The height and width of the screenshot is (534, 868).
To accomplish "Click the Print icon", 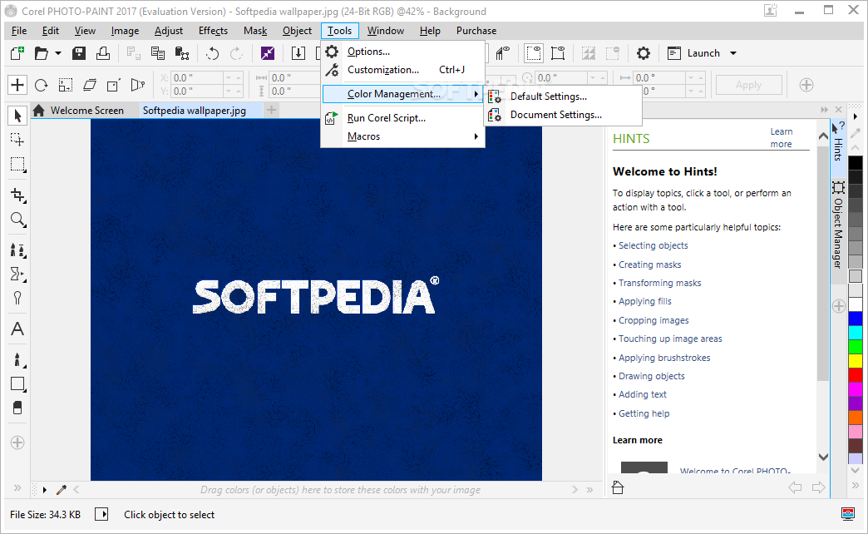I will click(103, 53).
